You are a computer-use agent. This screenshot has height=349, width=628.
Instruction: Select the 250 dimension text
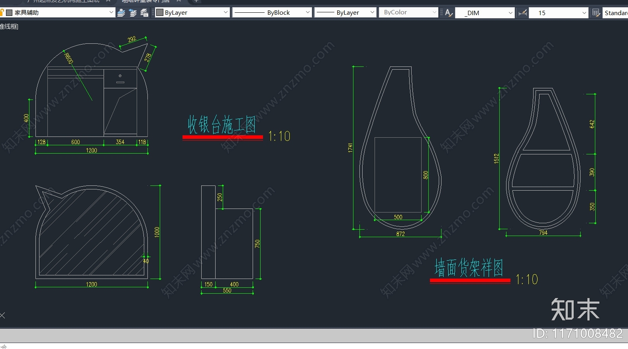click(x=220, y=197)
